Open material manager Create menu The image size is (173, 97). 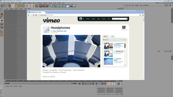(x=7, y=86)
